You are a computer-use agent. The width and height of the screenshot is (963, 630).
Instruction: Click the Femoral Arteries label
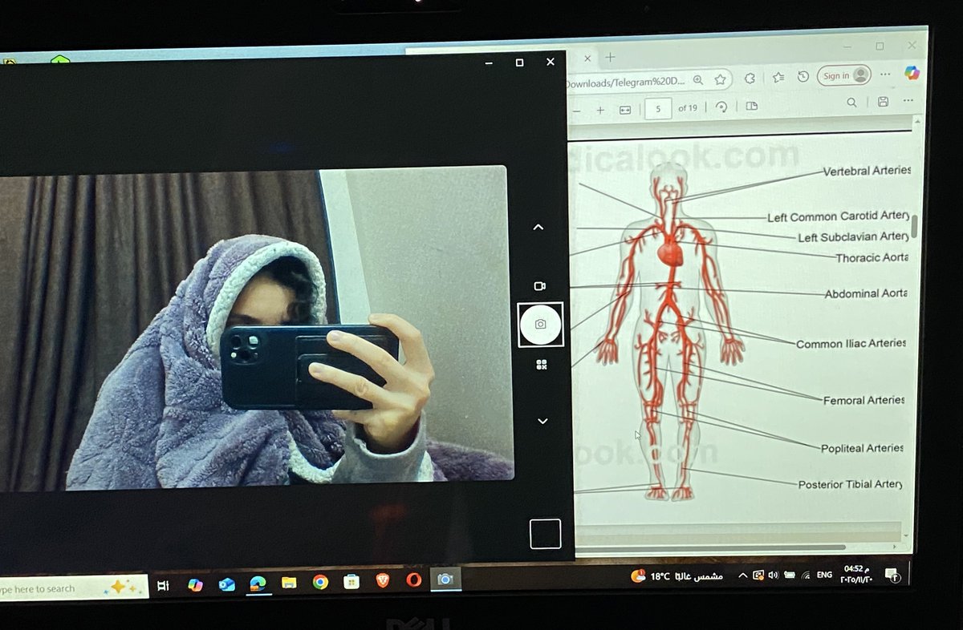[863, 400]
